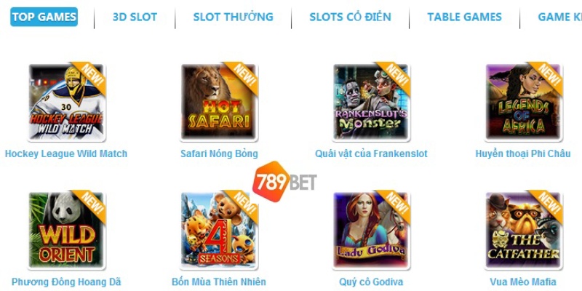Viewport: 582px width, 291px height.
Task: Click the Phương Đông Hoang Dã link
Action: pos(66,282)
